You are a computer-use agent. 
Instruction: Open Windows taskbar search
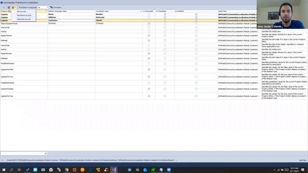[12, 170]
